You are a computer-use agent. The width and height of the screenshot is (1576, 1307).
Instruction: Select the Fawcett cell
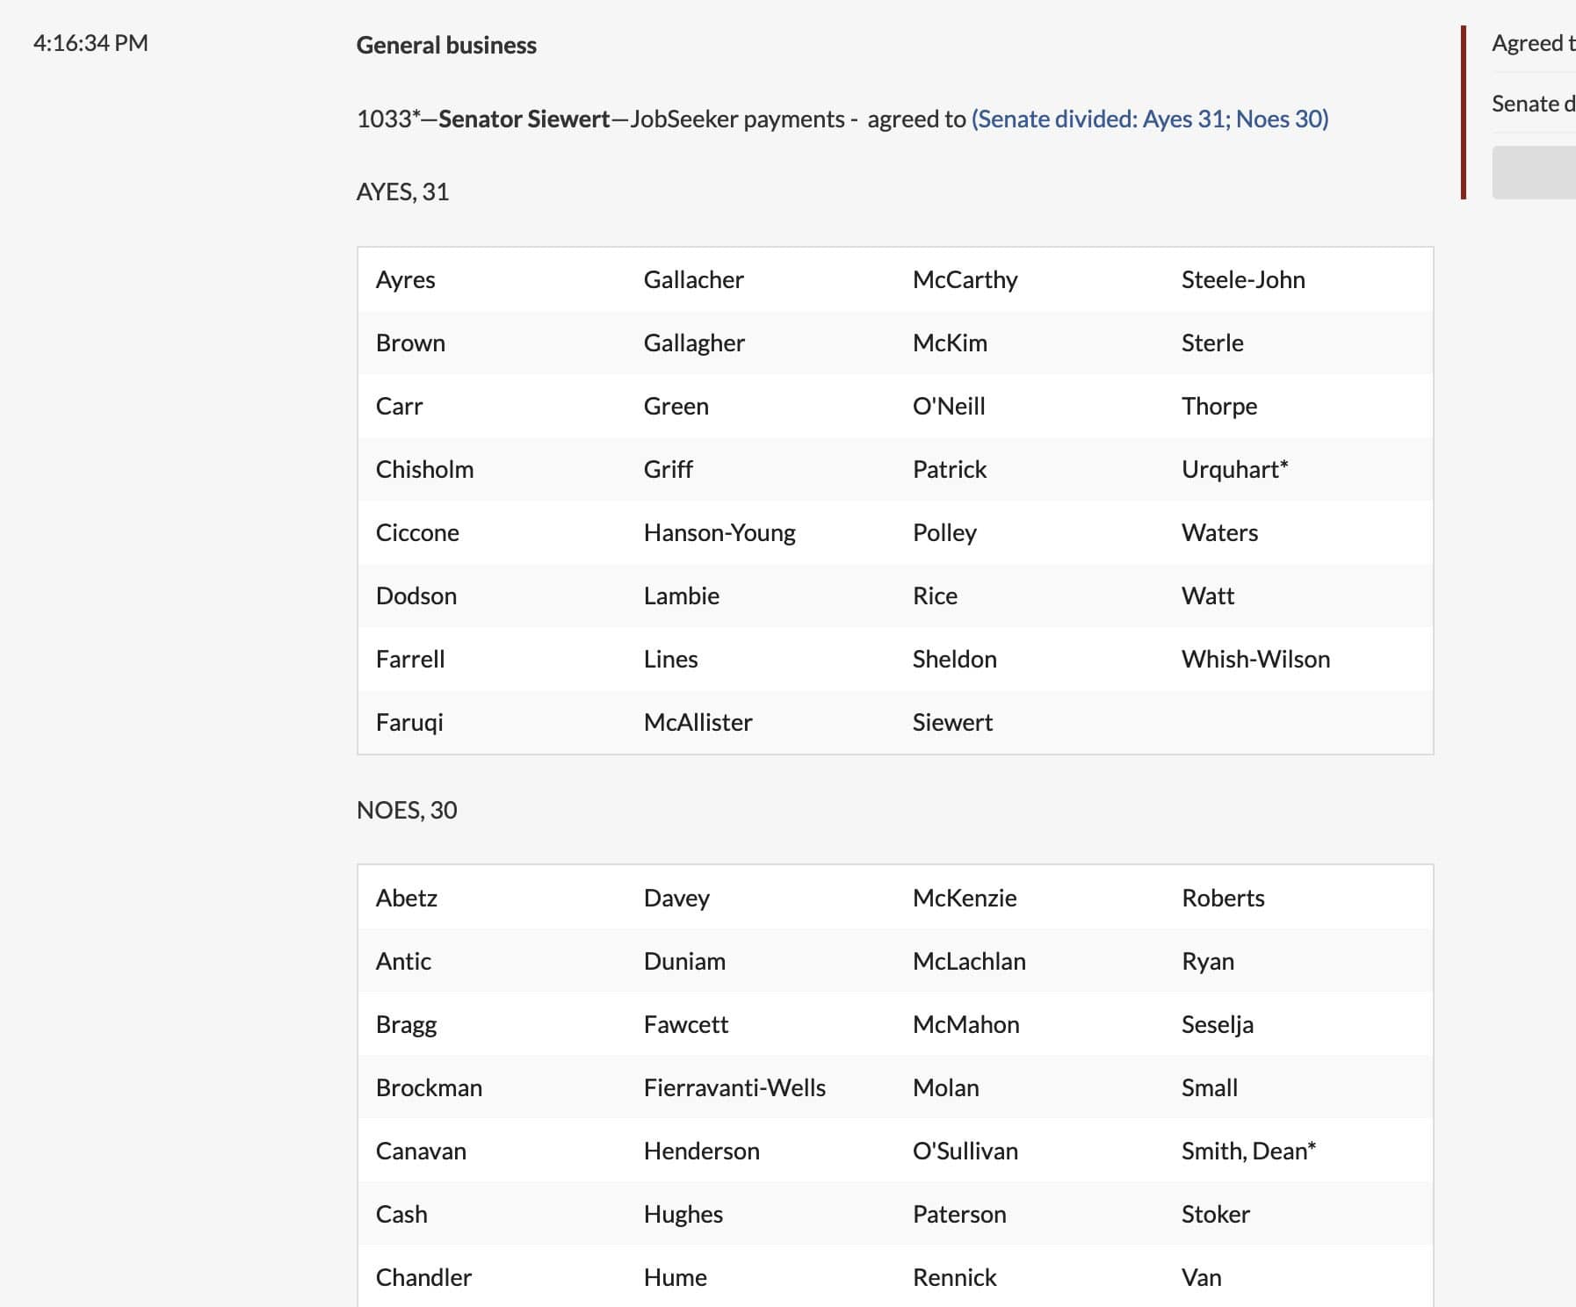tap(761, 1024)
